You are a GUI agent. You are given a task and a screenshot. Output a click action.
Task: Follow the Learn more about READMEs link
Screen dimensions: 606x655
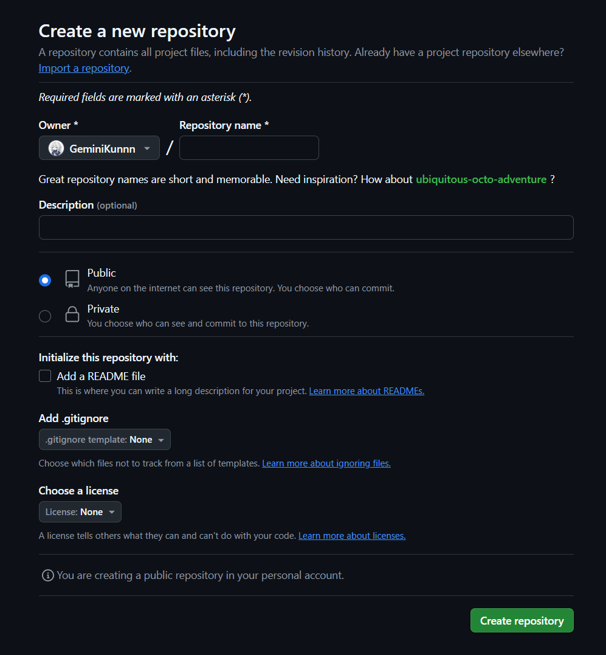(x=367, y=391)
